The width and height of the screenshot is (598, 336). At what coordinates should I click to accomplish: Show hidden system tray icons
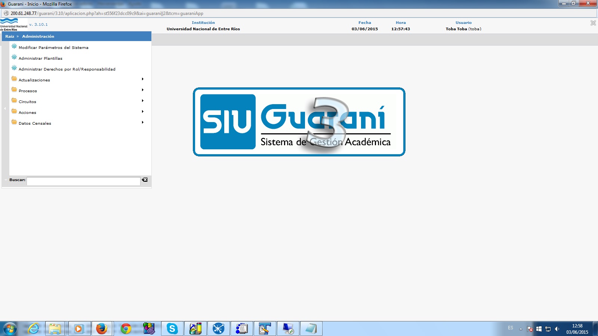[x=521, y=329]
